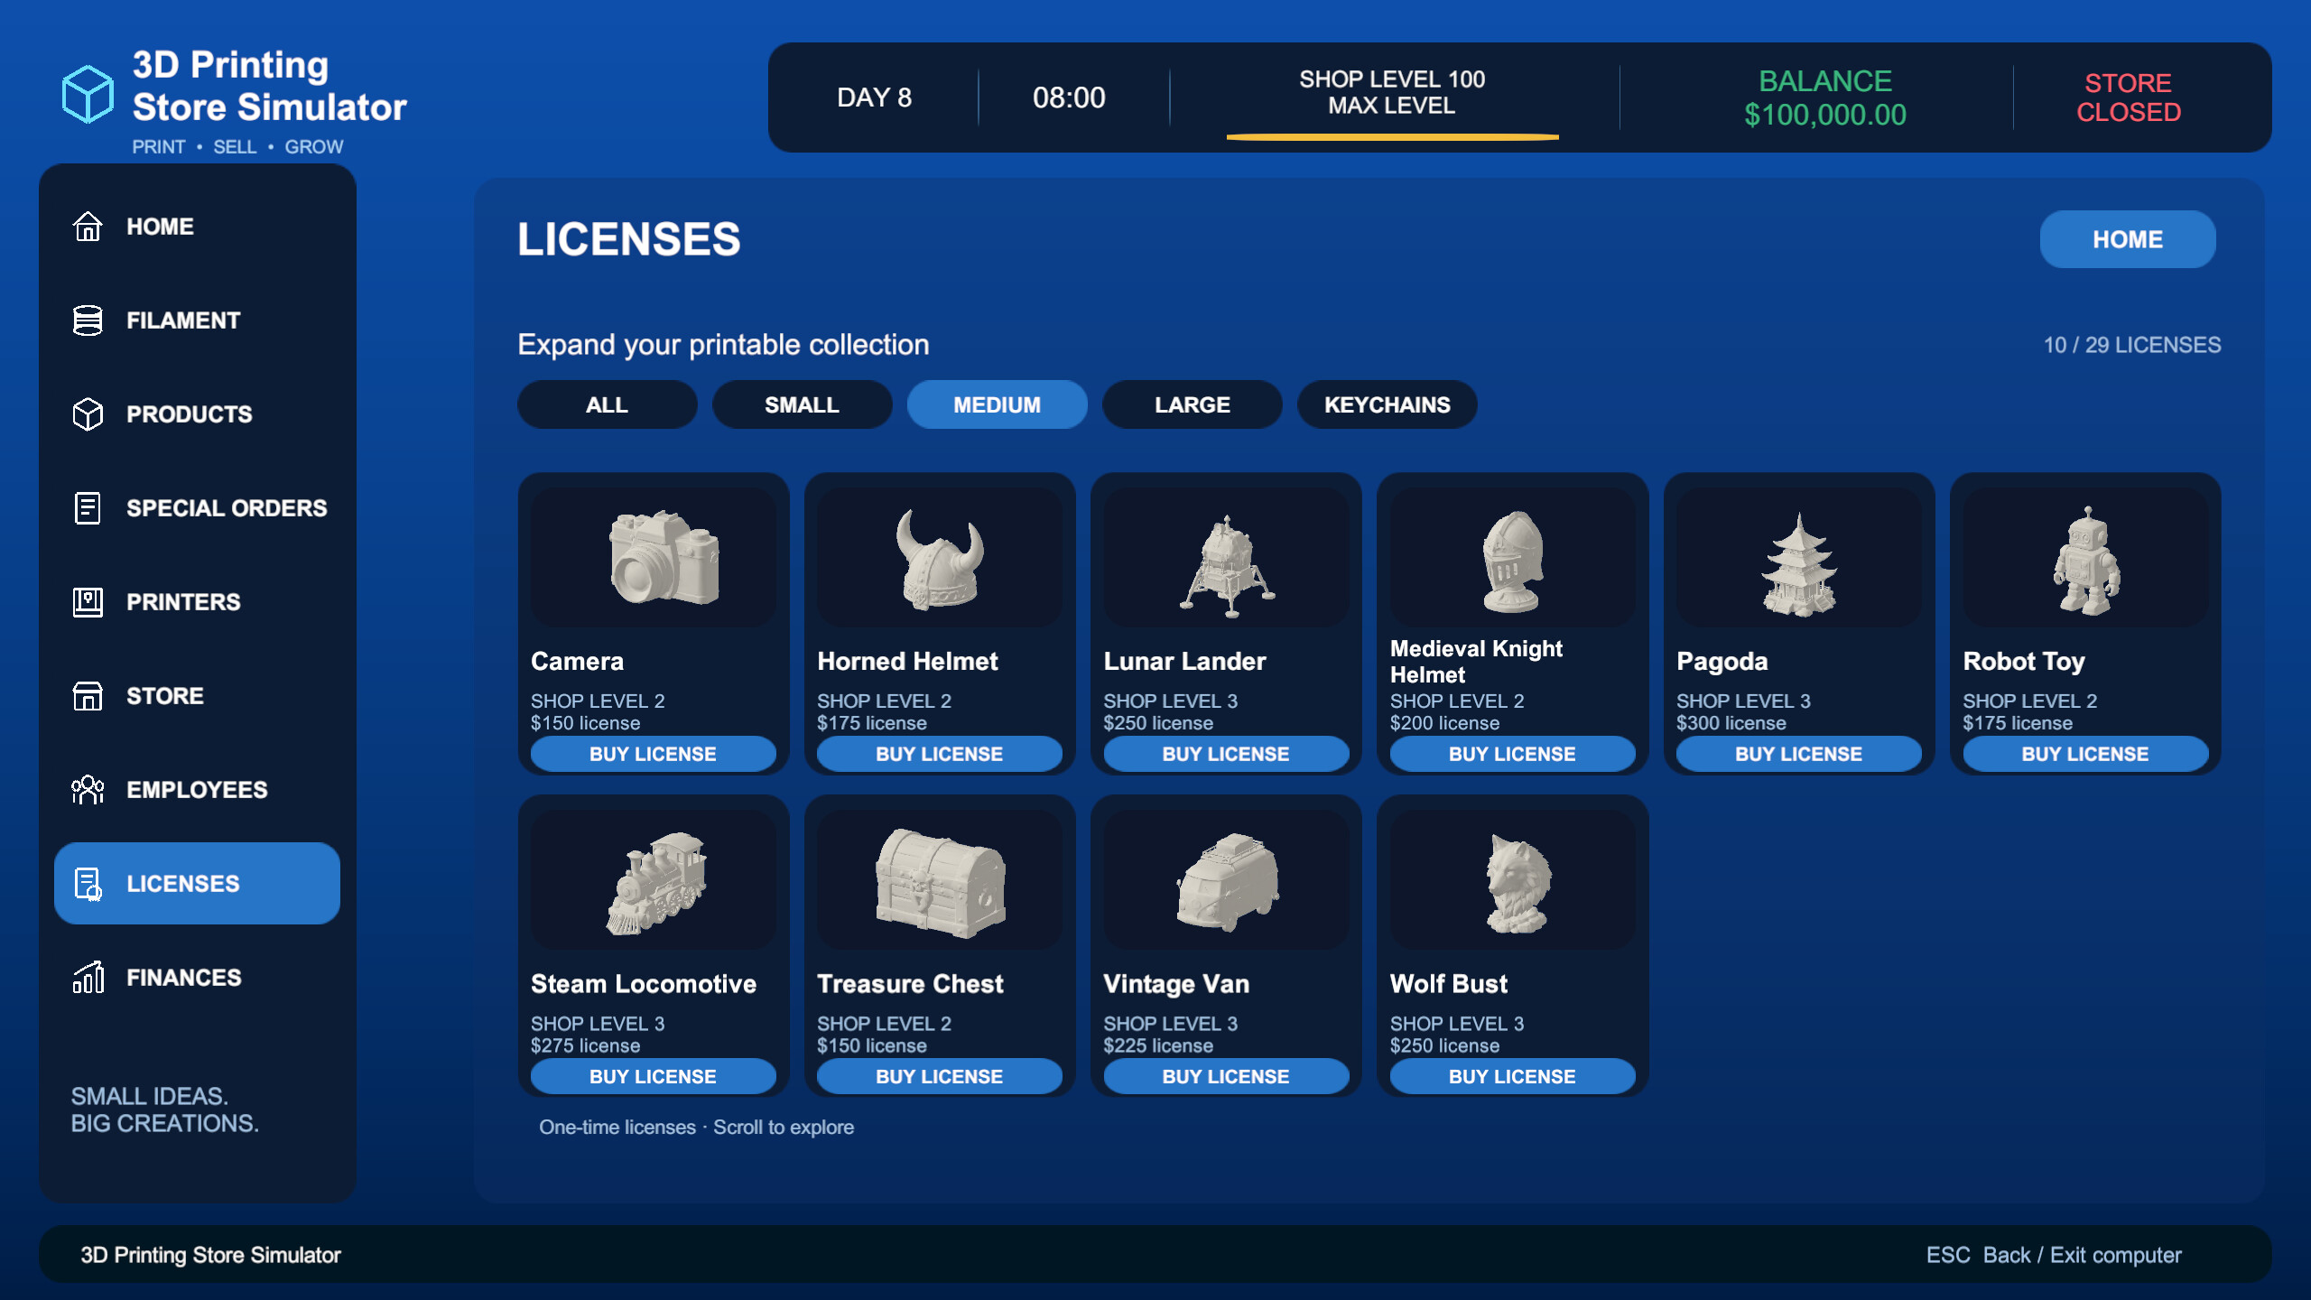The image size is (2311, 1300).
Task: Select the Robot Toy model thumbnail
Action: (2085, 558)
